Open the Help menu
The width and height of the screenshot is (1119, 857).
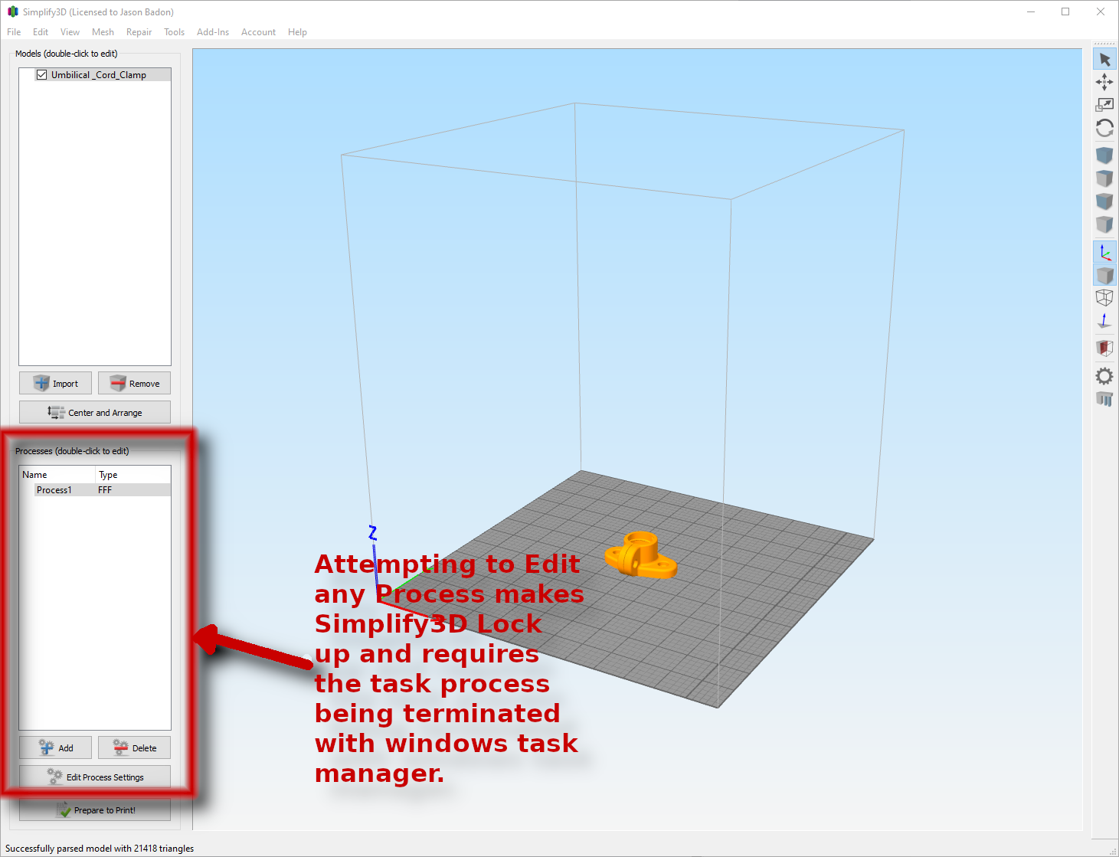[297, 32]
